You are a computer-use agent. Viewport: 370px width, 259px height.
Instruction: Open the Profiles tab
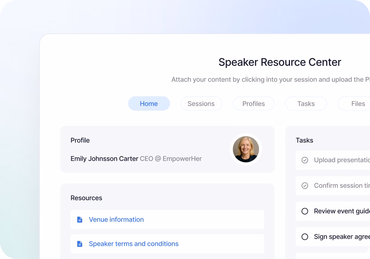[254, 104]
